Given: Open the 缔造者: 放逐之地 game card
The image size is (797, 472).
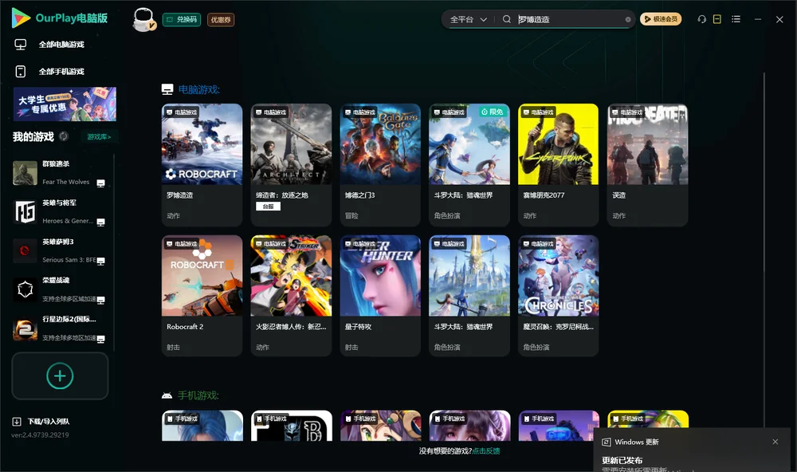Looking at the screenshot, I should (291, 165).
